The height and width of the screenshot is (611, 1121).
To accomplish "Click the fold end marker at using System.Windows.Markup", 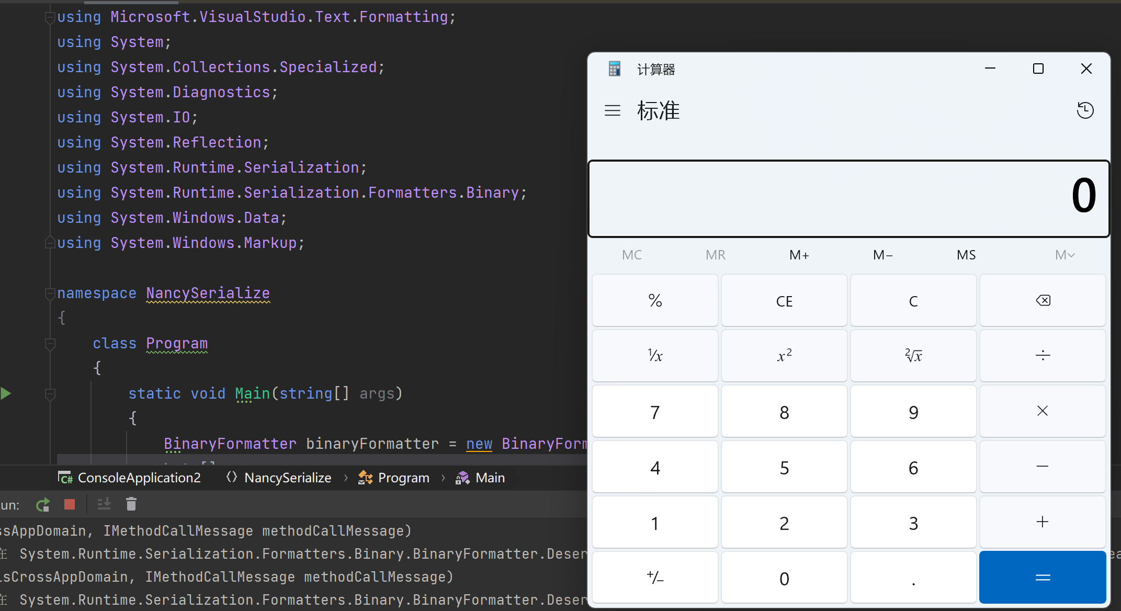I will (50, 243).
